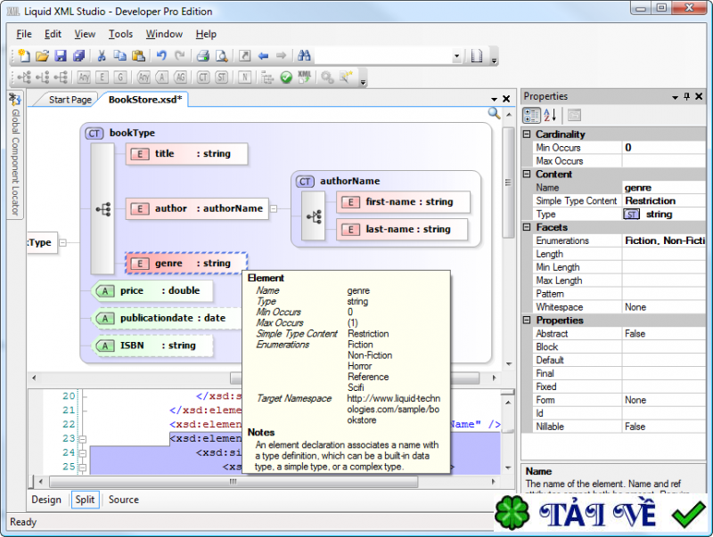713x537 pixels.
Task: Click the binoculars Find icon
Action: tap(304, 56)
